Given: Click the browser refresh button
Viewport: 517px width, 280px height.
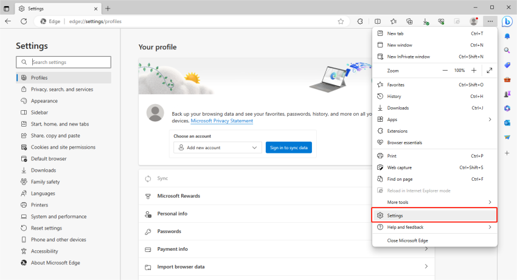Looking at the screenshot, I should 24,21.
